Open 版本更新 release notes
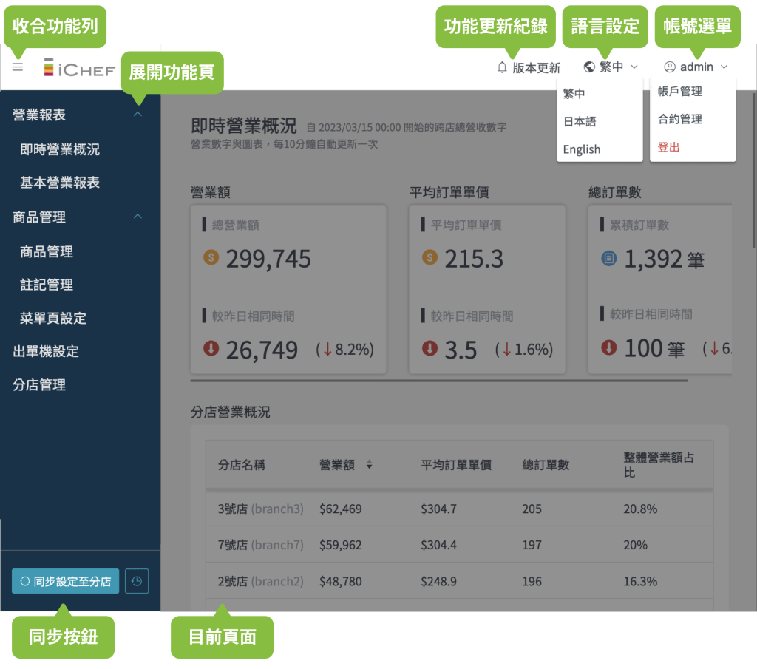Image resolution: width=757 pixels, height=669 pixels. coord(536,67)
